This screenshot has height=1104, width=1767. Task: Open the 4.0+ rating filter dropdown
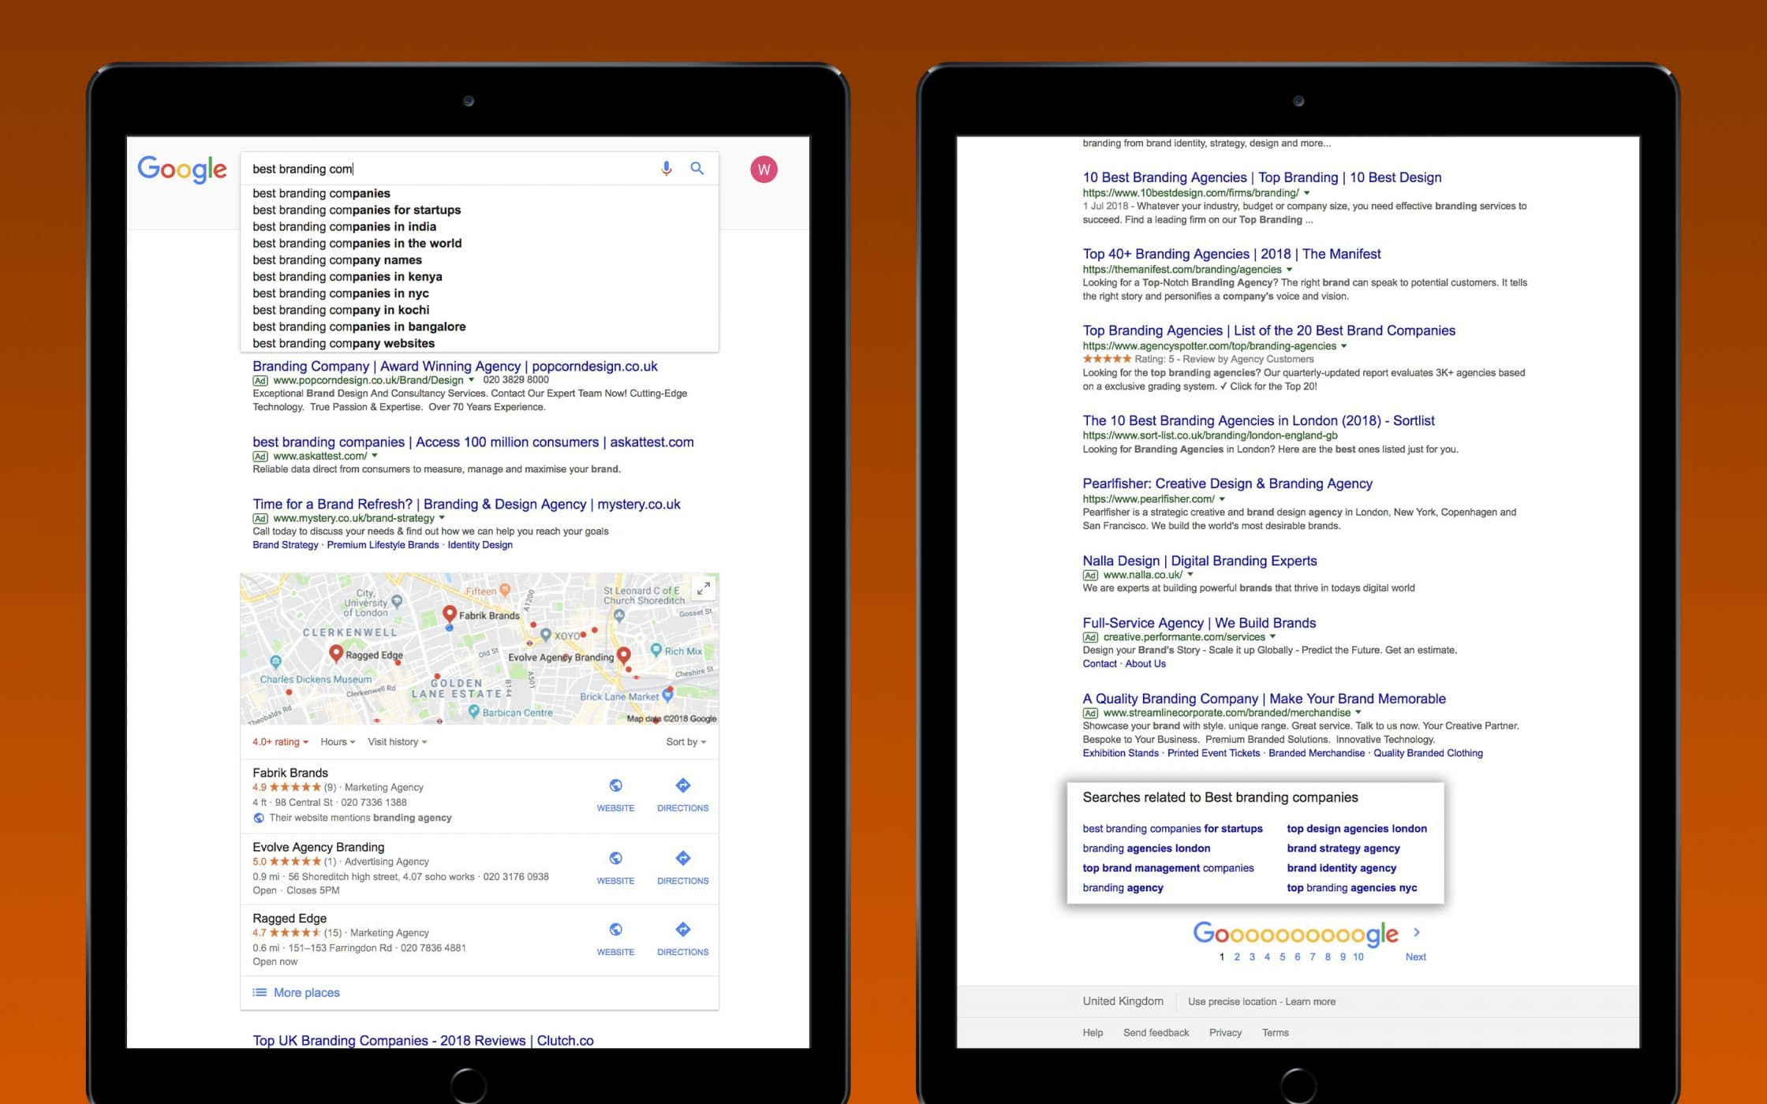click(x=280, y=742)
